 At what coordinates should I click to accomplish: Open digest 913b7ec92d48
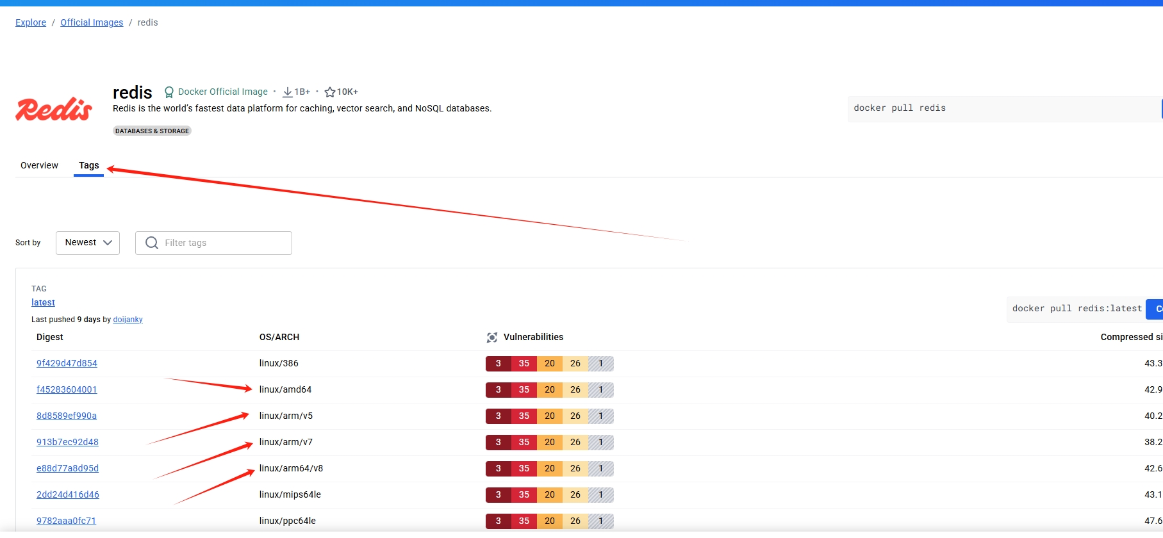pyautogui.click(x=67, y=442)
